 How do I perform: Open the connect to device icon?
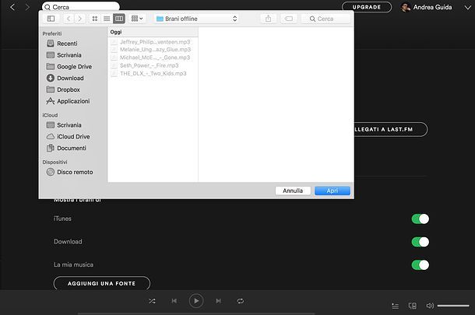(x=413, y=306)
